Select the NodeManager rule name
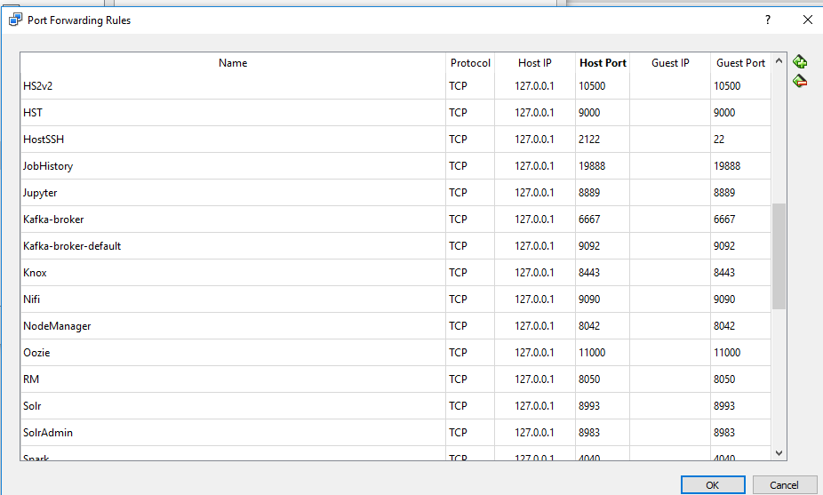 pyautogui.click(x=57, y=326)
